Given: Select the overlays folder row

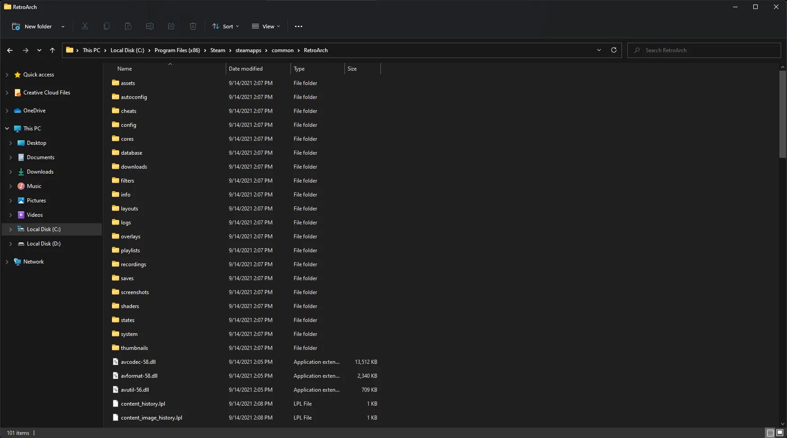Looking at the screenshot, I should 245,237.
